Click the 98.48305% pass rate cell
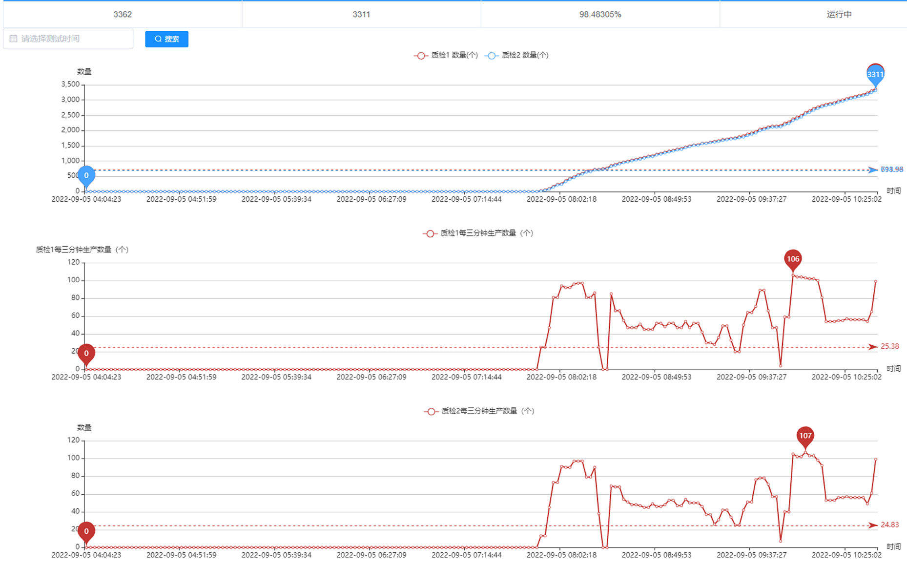 (x=600, y=14)
